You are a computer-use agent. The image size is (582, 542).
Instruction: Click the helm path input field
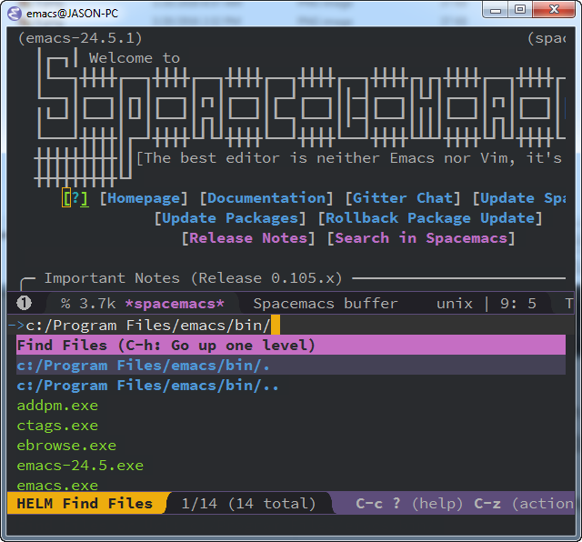[x=291, y=326]
